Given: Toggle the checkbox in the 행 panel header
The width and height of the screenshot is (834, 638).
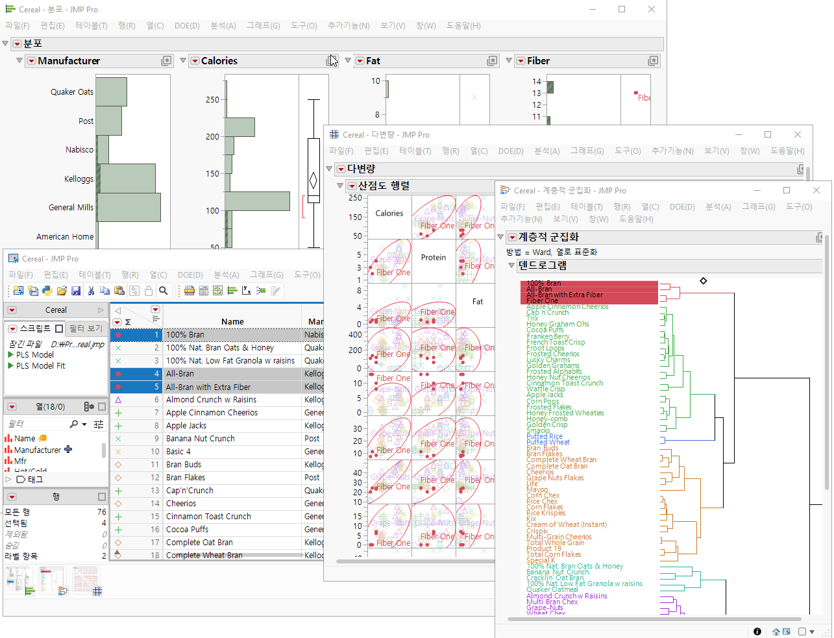Looking at the screenshot, I should [x=102, y=497].
